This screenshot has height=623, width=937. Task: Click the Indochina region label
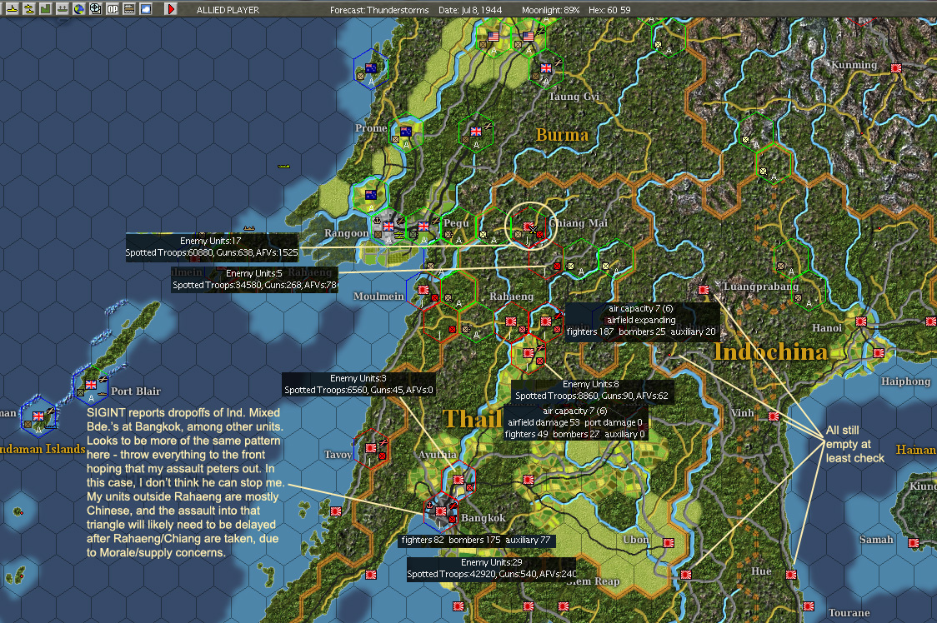click(771, 351)
